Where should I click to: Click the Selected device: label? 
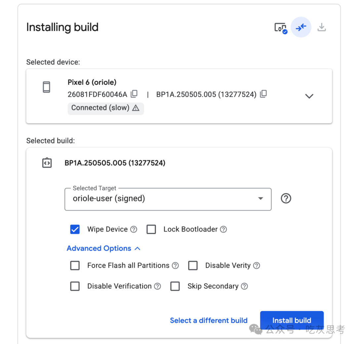pos(53,62)
